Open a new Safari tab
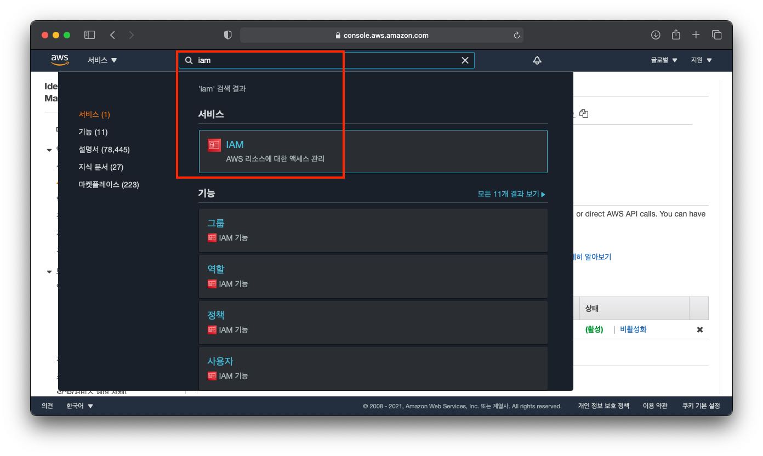 [x=696, y=35]
